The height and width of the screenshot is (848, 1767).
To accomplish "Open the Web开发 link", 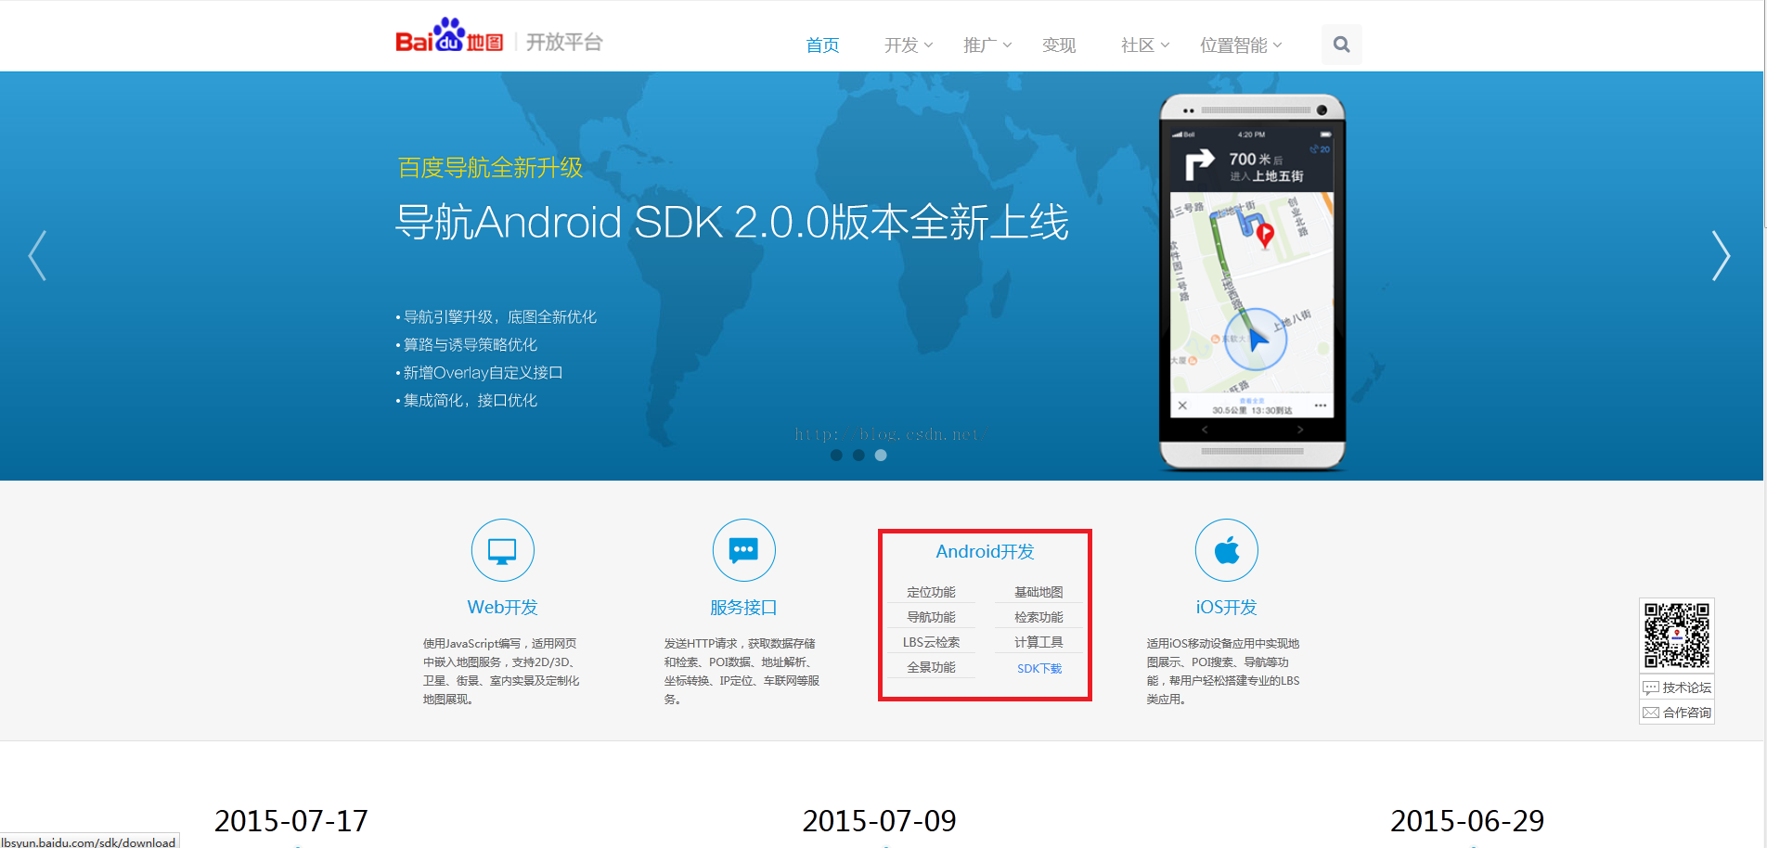I will (x=502, y=607).
